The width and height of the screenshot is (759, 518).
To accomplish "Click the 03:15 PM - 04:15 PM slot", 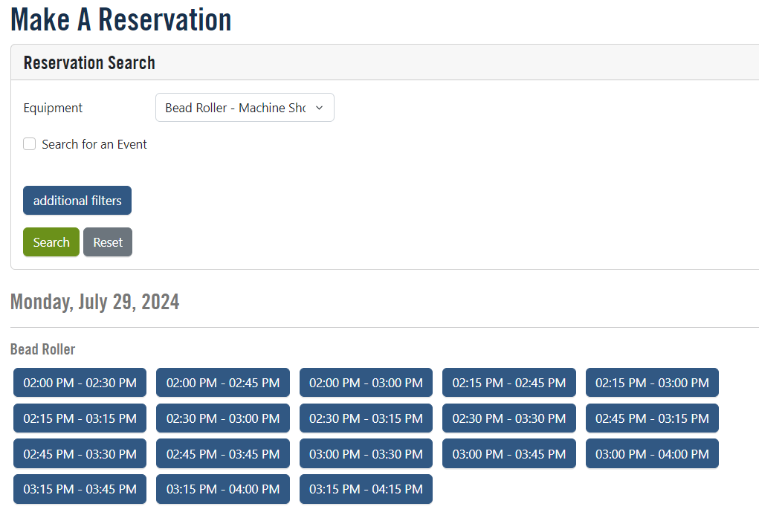I will tap(366, 489).
